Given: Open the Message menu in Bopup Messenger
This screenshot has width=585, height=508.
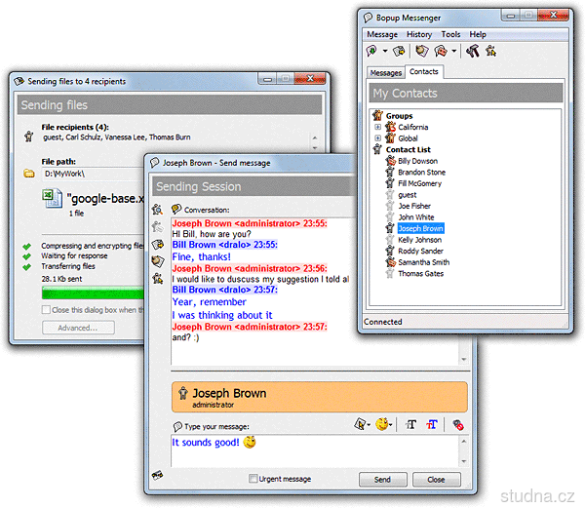Looking at the screenshot, I should (382, 34).
